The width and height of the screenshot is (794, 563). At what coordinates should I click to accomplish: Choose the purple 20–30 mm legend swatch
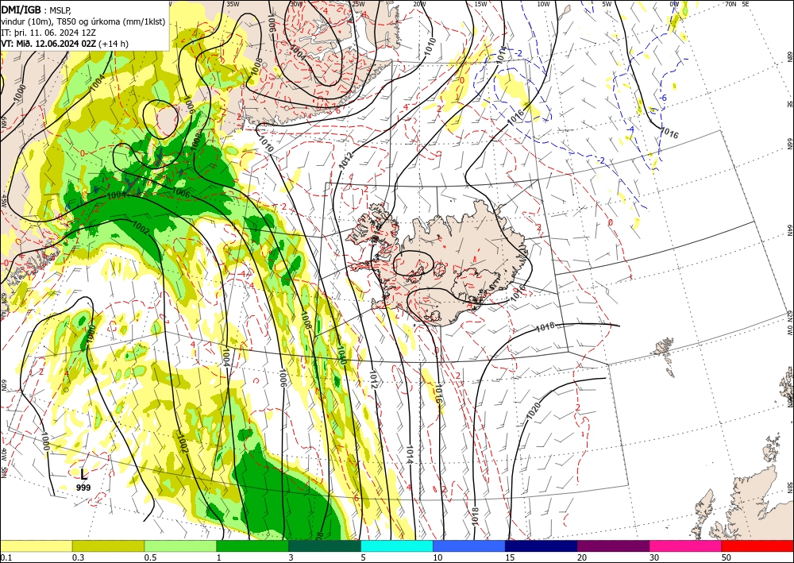point(613,546)
